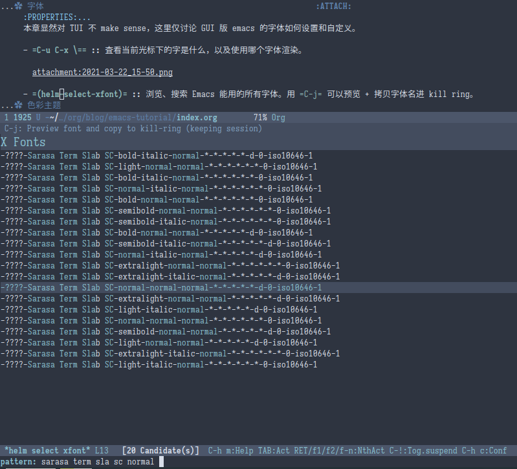Select the highlighted normal-normal font candidate

pyautogui.click(x=160, y=288)
